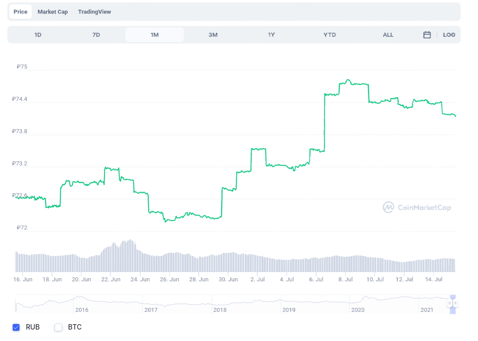The width and height of the screenshot is (478, 341).
Task: Enable the BTC currency checkbox
Action: point(58,327)
